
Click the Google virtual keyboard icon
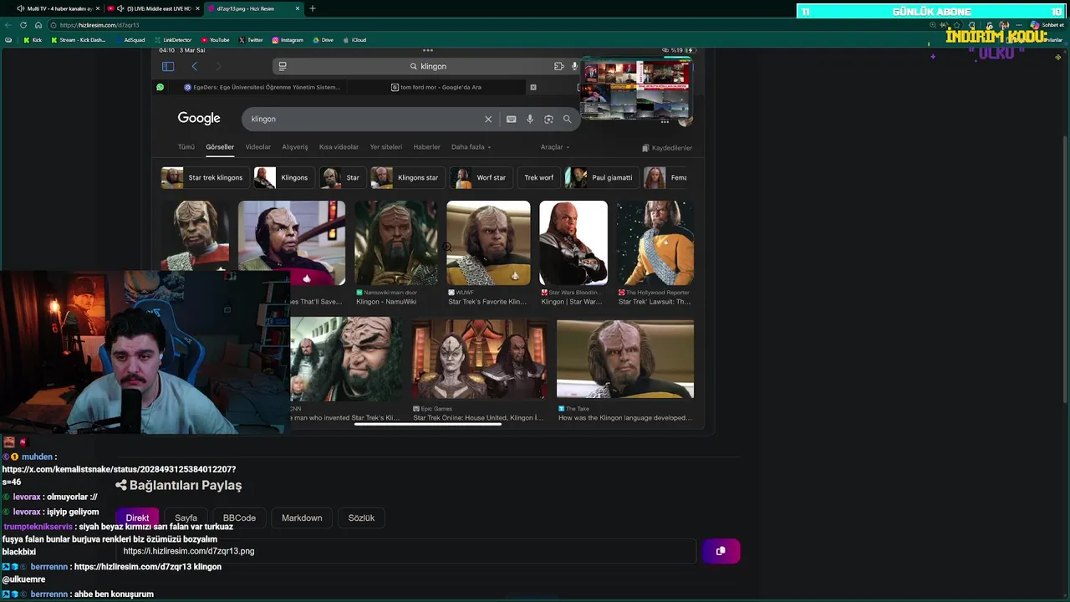[x=511, y=119]
